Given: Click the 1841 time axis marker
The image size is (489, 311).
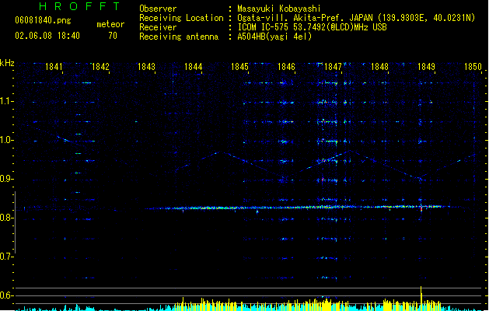Looking at the screenshot, I should [x=54, y=67].
